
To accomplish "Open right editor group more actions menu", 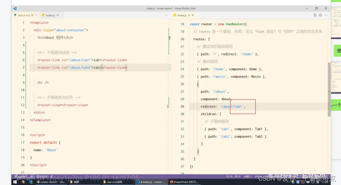I will click(x=326, y=15).
